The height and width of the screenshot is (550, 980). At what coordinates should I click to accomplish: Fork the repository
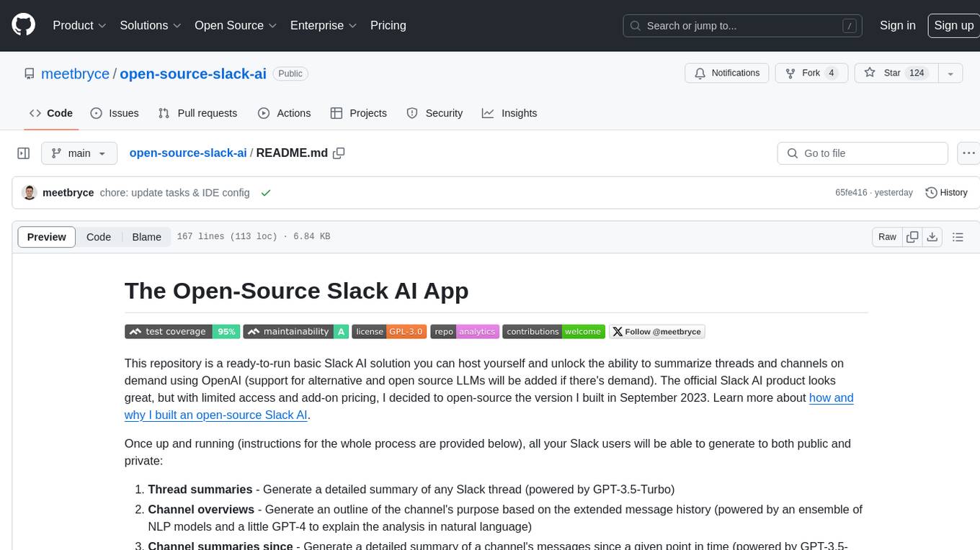click(x=811, y=73)
